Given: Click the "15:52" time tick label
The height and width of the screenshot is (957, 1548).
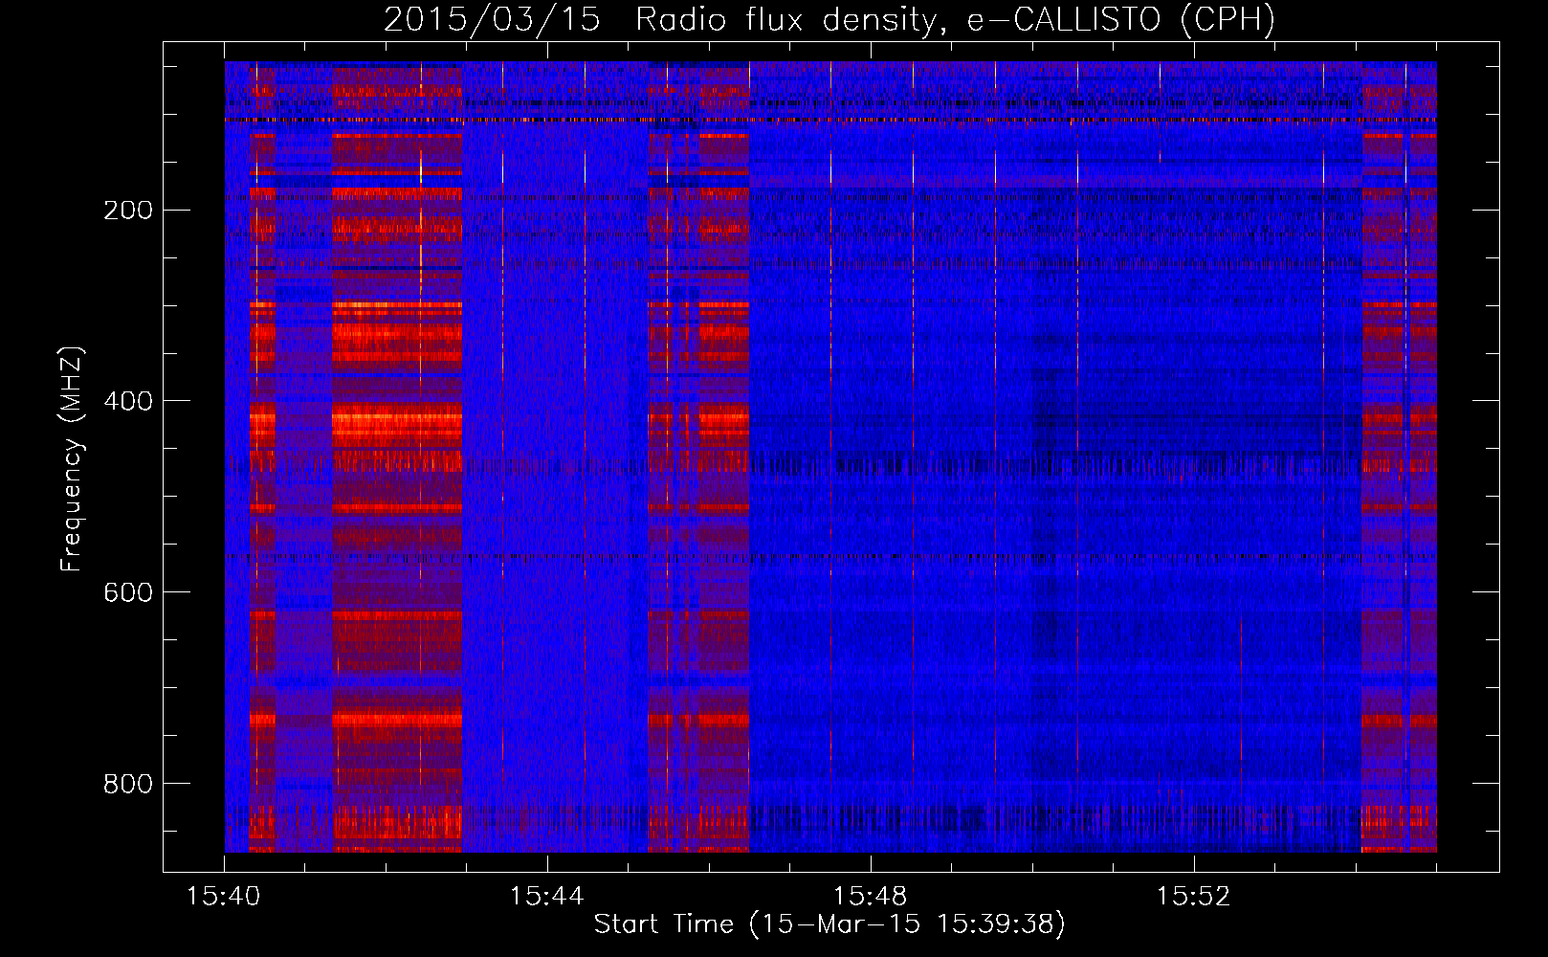Looking at the screenshot, I should click(1194, 897).
